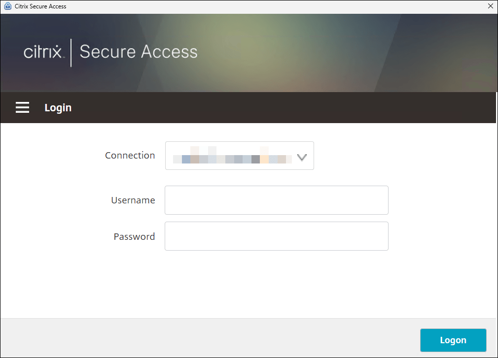
Task: Click the Login header label
Action: [x=58, y=107]
